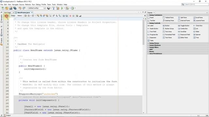Click the globe browser icon in toolbar
This screenshot has height=117, width=209.
pos(49,8)
